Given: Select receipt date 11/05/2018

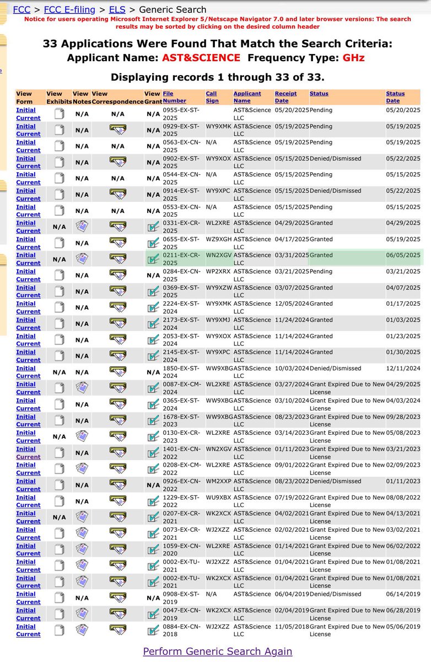Looking at the screenshot, I should 292,626.
